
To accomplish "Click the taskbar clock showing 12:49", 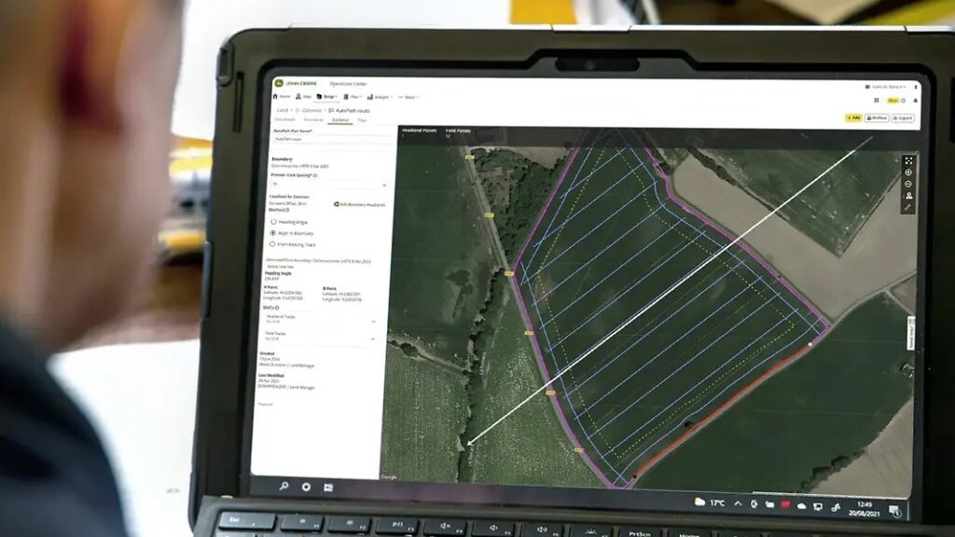I will tap(864, 508).
